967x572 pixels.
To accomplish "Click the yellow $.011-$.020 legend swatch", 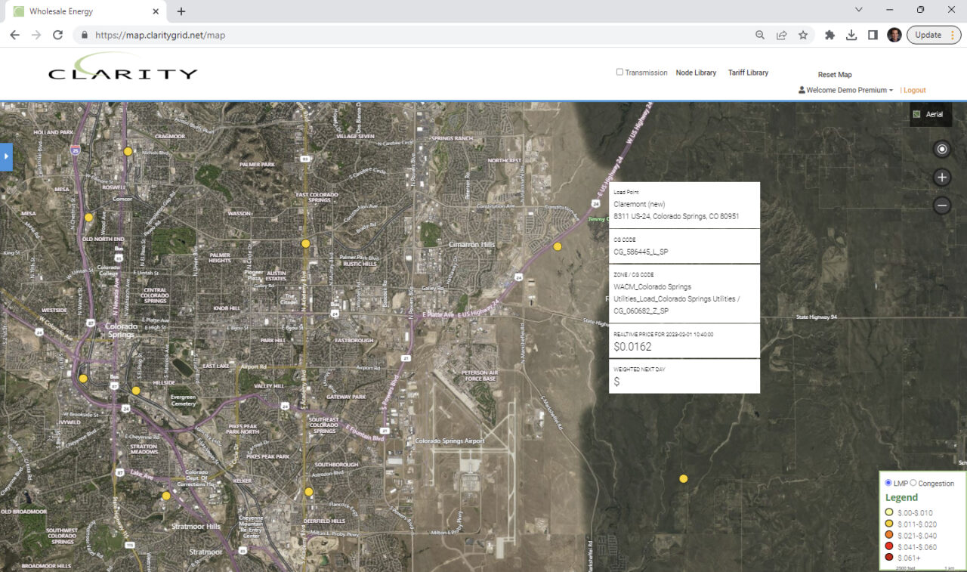I will pyautogui.click(x=889, y=524).
